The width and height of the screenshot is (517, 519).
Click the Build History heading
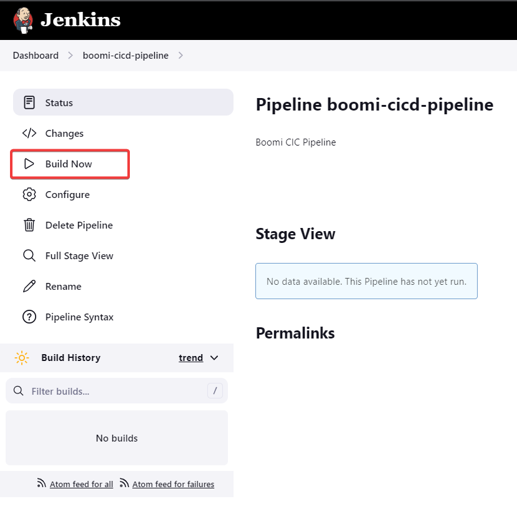click(71, 358)
